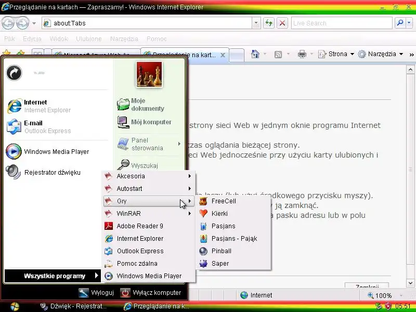Expand the WinRAR submenu

(x=149, y=214)
